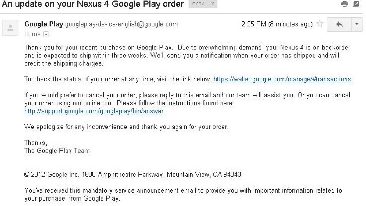Click the "to me" recipient text
The image size is (366, 206).
32,34
